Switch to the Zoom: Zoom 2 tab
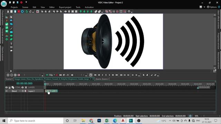 [102, 79]
